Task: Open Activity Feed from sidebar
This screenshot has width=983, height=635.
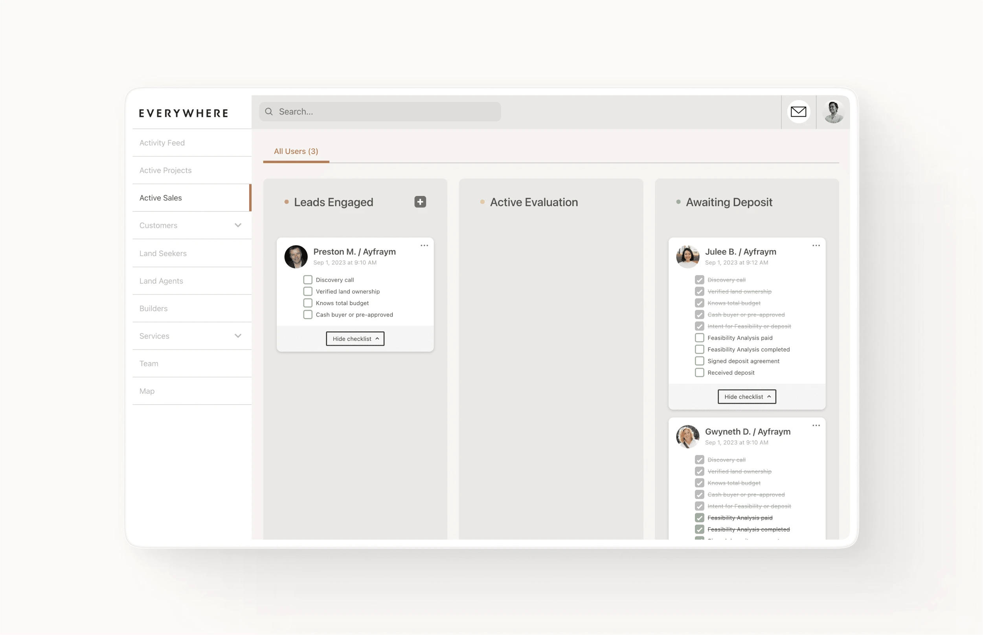Action: pyautogui.click(x=162, y=143)
